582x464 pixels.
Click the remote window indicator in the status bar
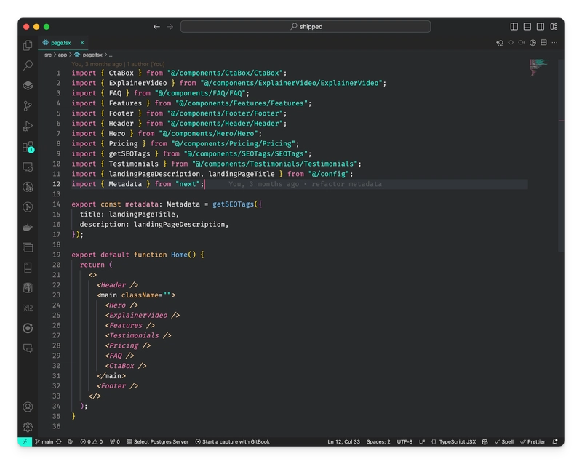[x=25, y=441]
